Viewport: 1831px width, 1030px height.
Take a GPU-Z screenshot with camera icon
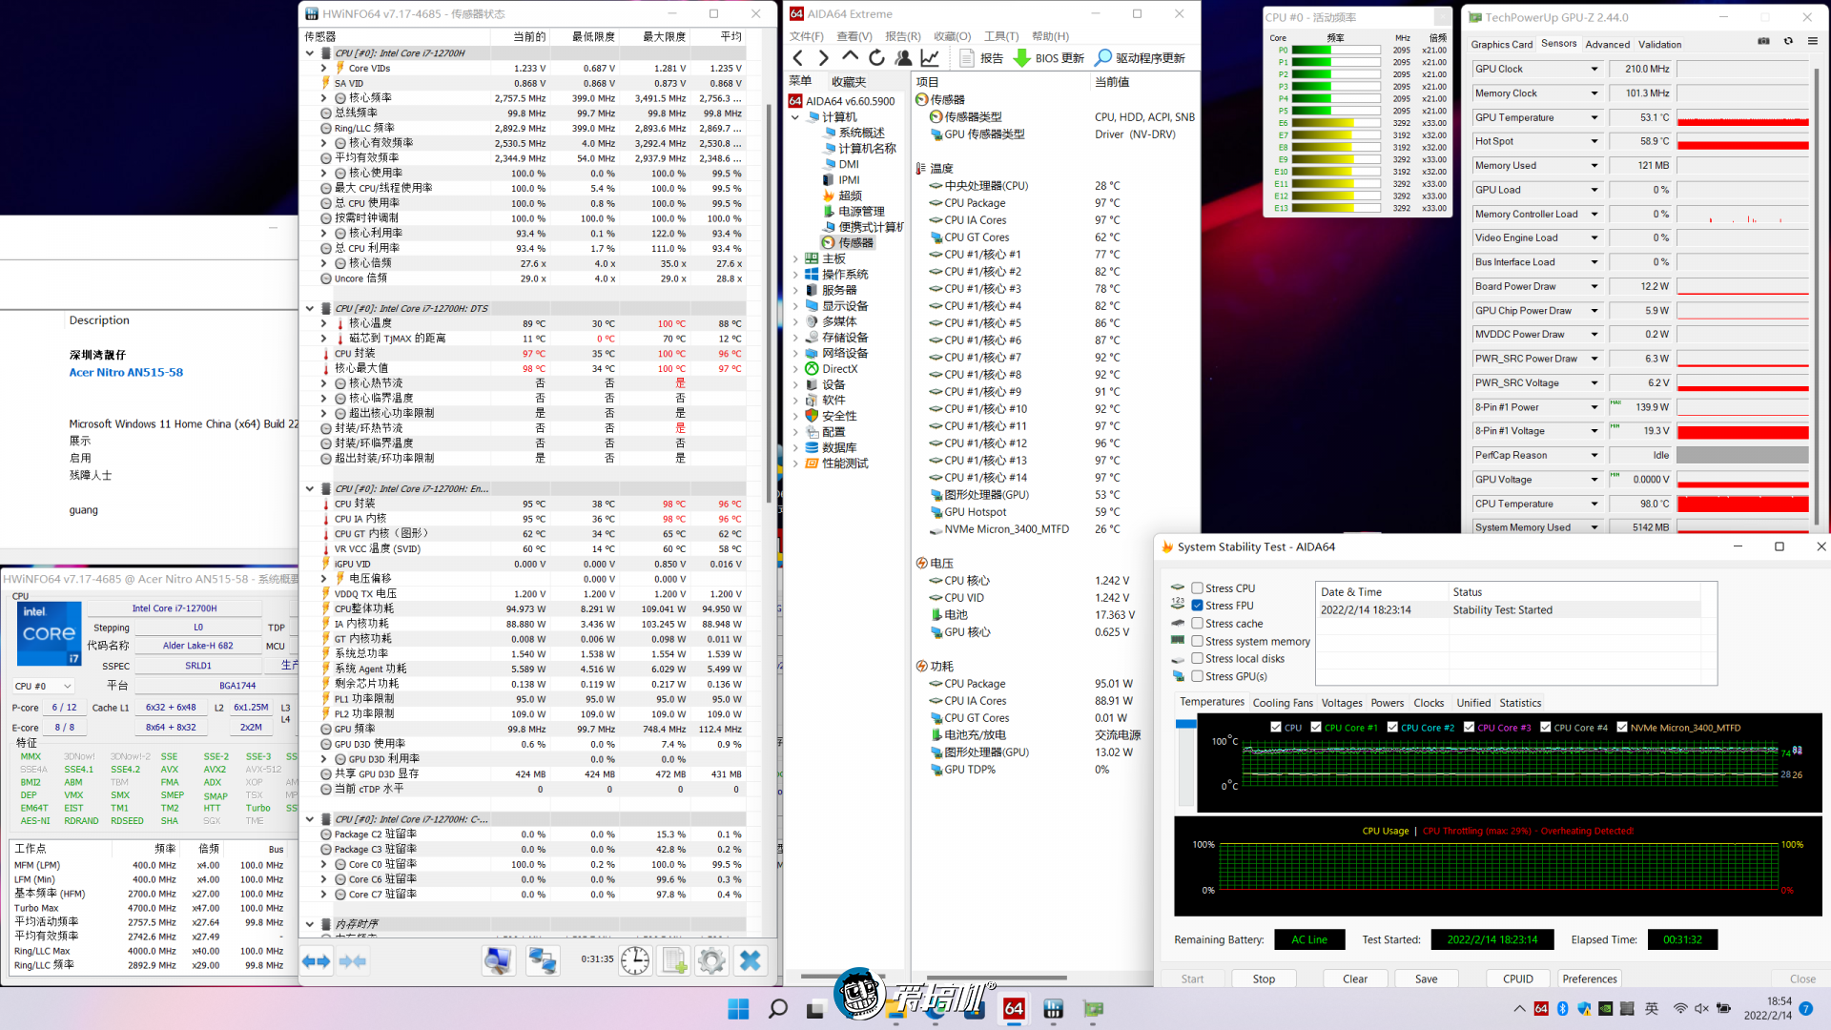(x=1763, y=41)
